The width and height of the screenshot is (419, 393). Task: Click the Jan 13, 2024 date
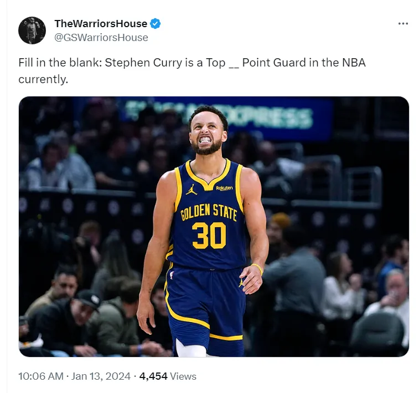(101, 376)
